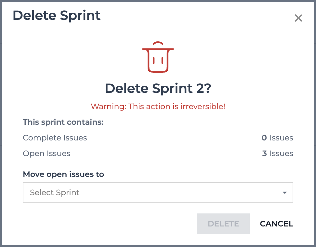Expand the sprint list using the caret arrow
The image size is (316, 247).
pyautogui.click(x=284, y=193)
